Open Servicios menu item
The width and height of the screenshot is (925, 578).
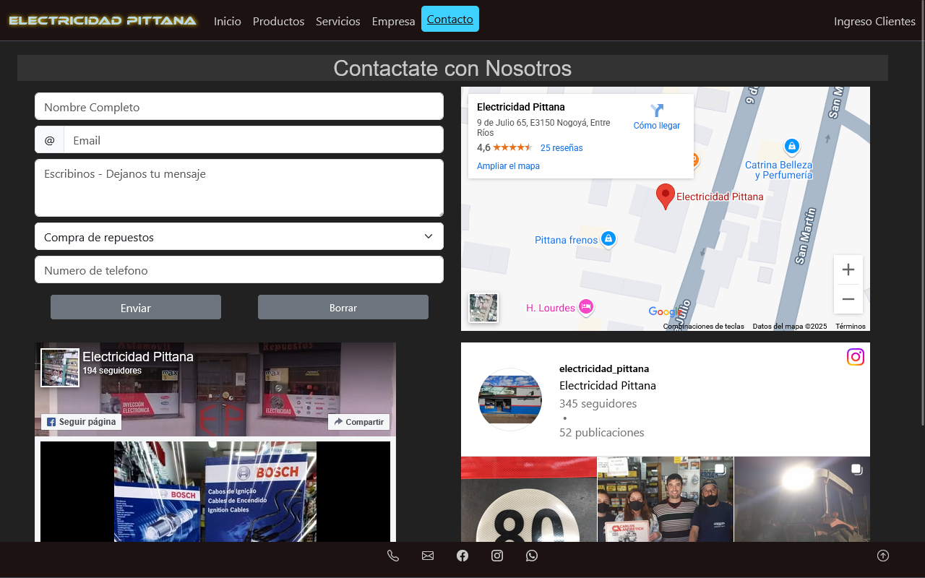pyautogui.click(x=337, y=21)
